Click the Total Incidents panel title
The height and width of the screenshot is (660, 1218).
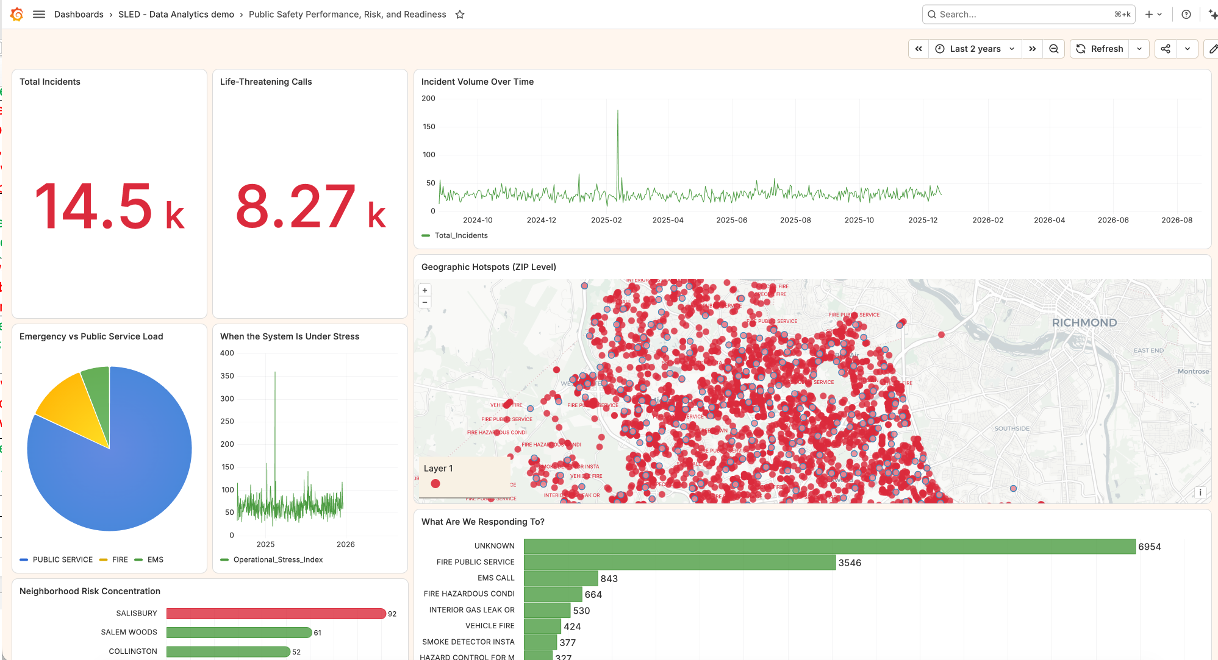click(x=50, y=82)
